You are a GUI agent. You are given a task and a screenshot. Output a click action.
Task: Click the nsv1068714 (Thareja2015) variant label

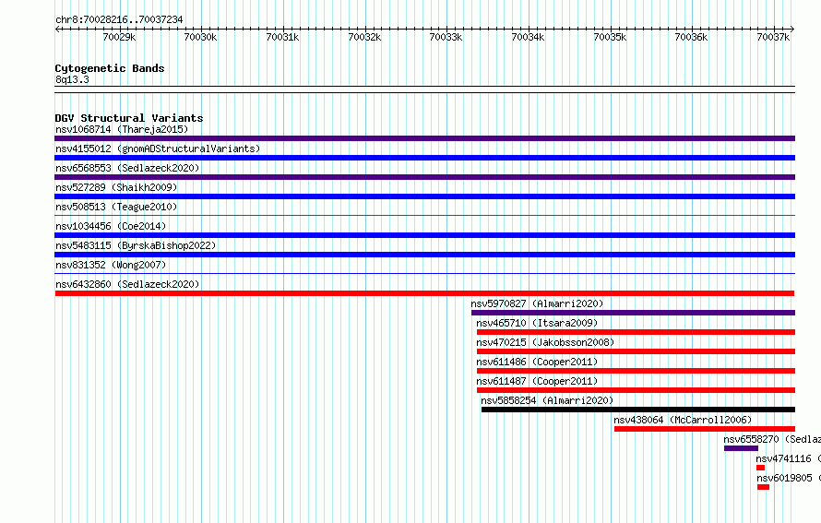tap(122, 129)
